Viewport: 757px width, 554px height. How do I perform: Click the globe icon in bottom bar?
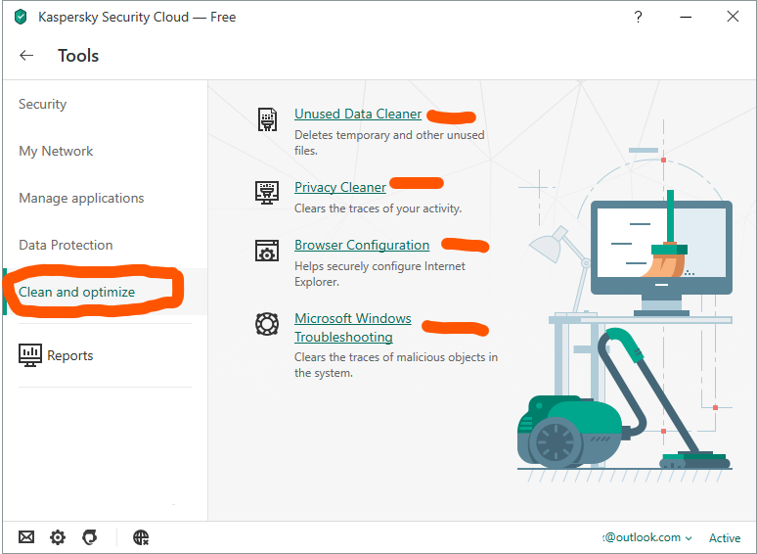[141, 536]
